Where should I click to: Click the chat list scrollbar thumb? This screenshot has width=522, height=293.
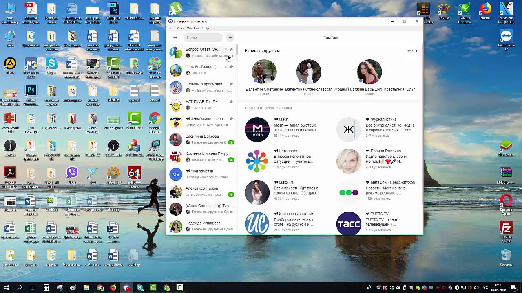point(237,50)
